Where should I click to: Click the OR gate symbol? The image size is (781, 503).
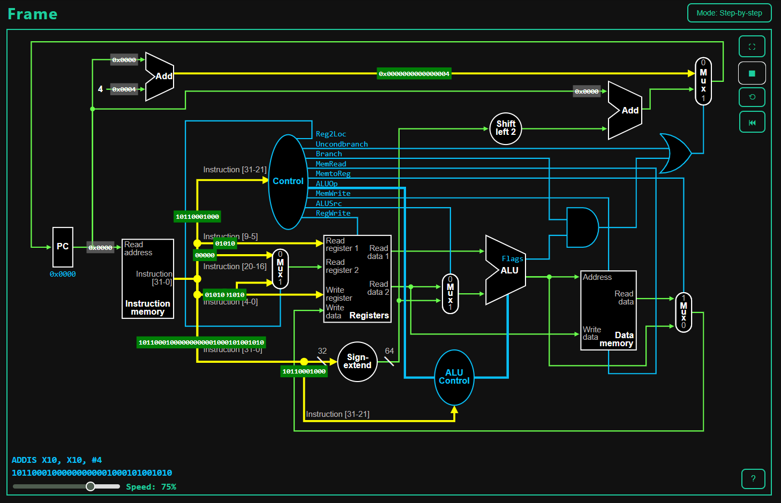(675, 154)
